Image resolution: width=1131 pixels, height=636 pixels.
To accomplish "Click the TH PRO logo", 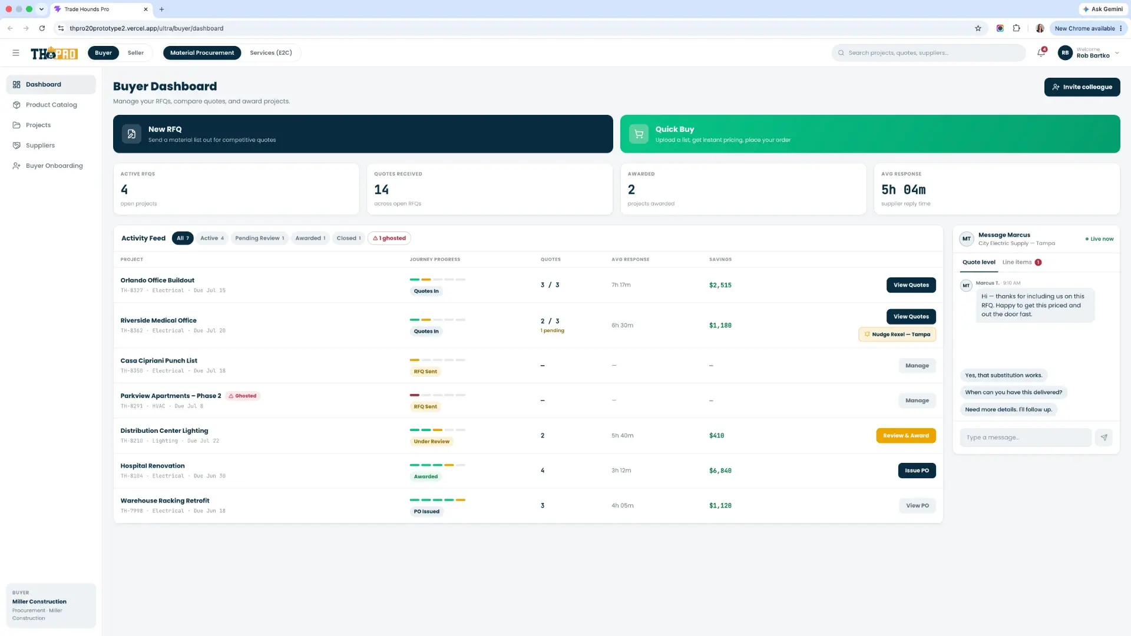I will click(x=54, y=53).
